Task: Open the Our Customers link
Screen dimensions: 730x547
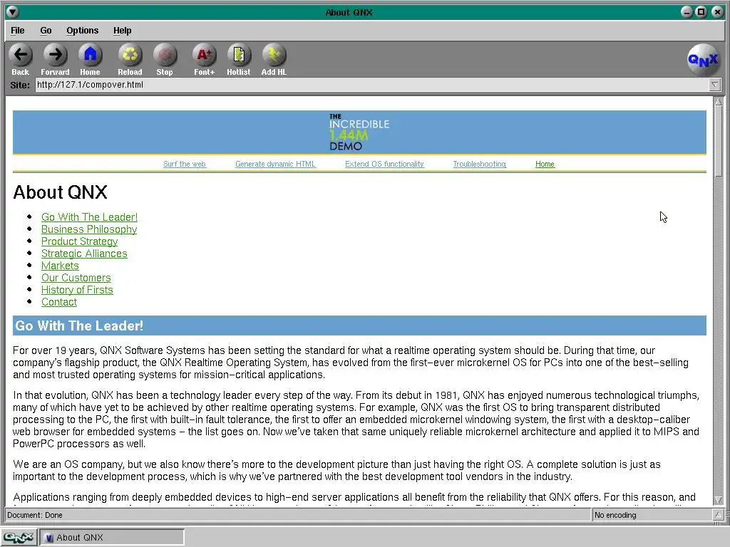Action: (x=76, y=278)
